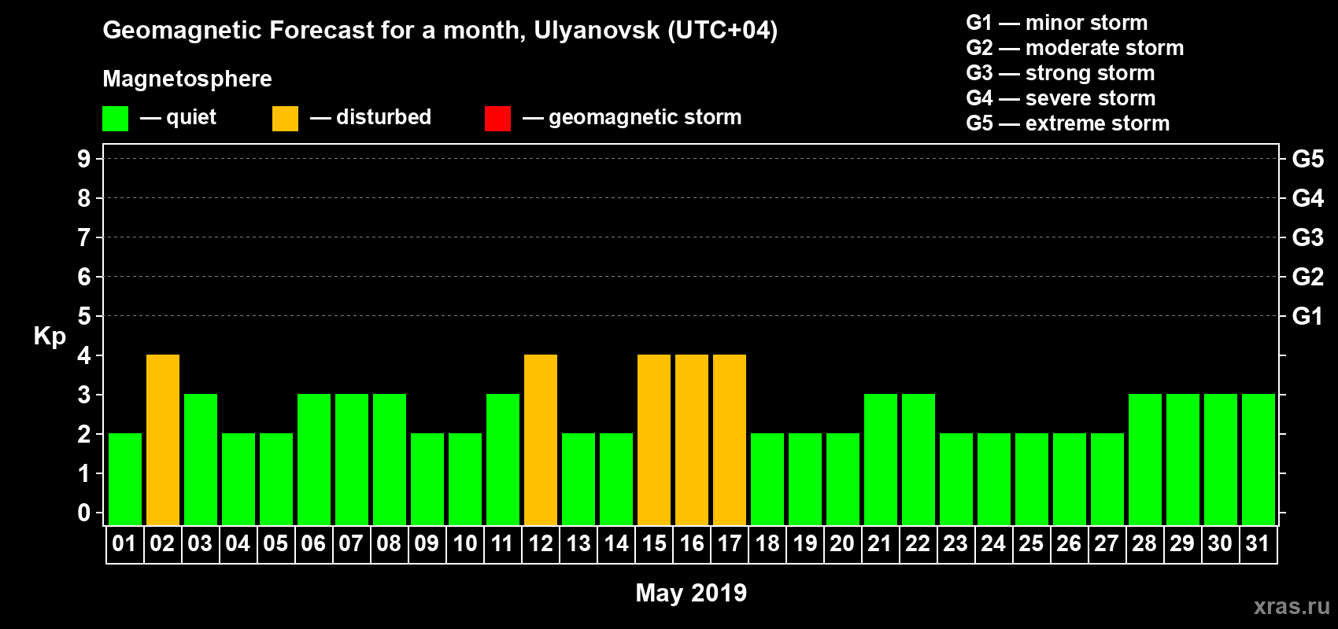Click the date label '24' on the axis
Screen dimensions: 1338x629
(x=993, y=544)
